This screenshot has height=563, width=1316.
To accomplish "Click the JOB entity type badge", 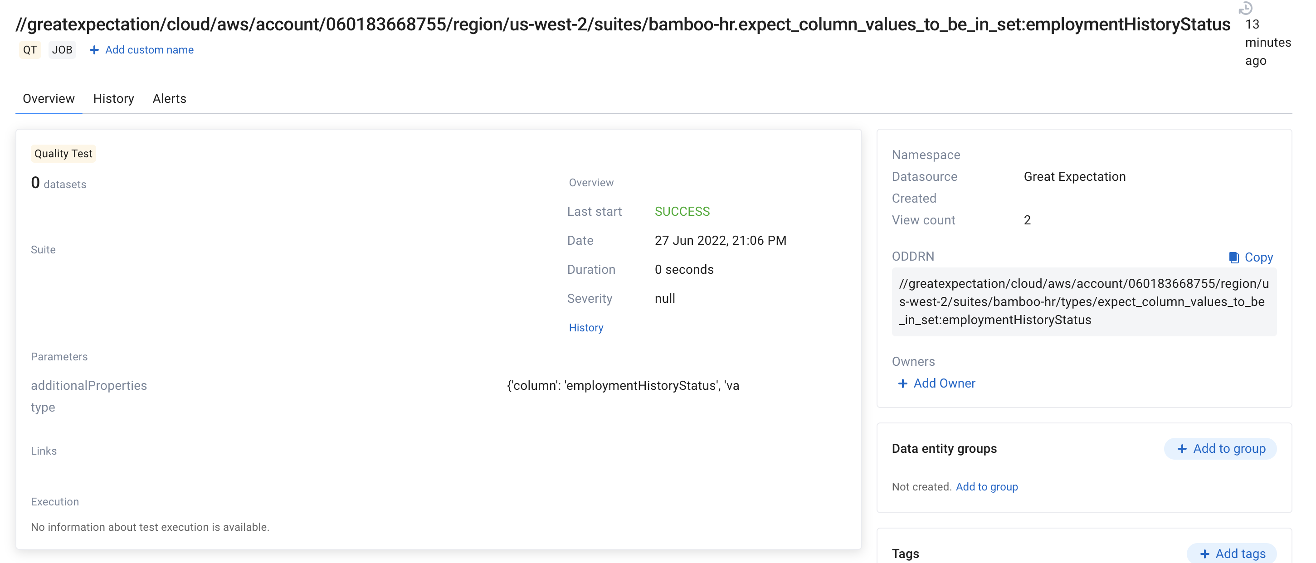I will pyautogui.click(x=62, y=50).
